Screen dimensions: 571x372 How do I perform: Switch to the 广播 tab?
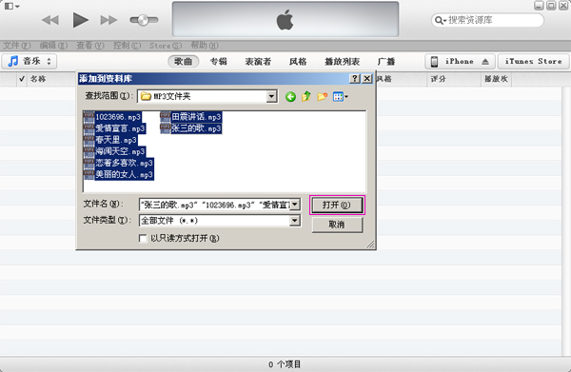[386, 62]
